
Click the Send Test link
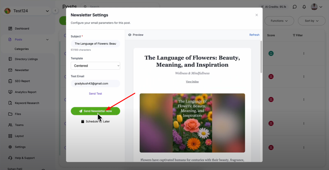(95, 93)
